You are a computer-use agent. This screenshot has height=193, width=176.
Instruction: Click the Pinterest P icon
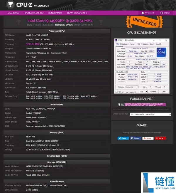[157, 138]
